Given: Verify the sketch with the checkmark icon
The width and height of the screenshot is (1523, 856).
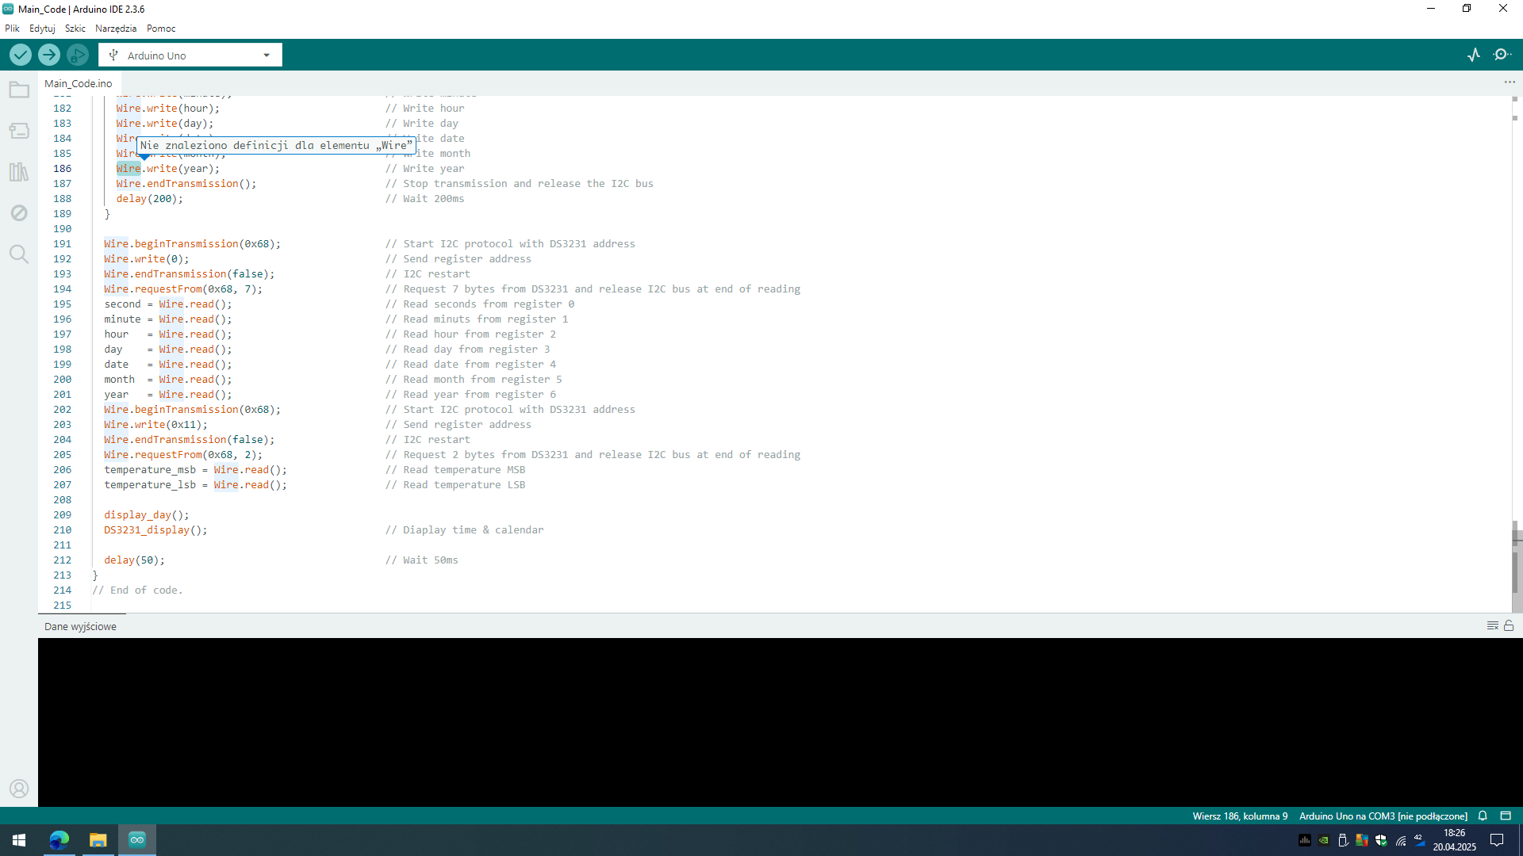Looking at the screenshot, I should coord(20,55).
